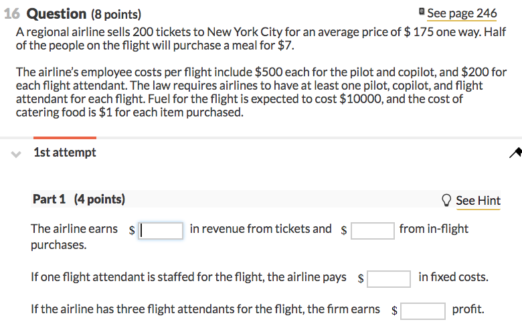The width and height of the screenshot is (522, 336).
Task: Click the Part 1 (4 points) header
Action: (x=79, y=199)
